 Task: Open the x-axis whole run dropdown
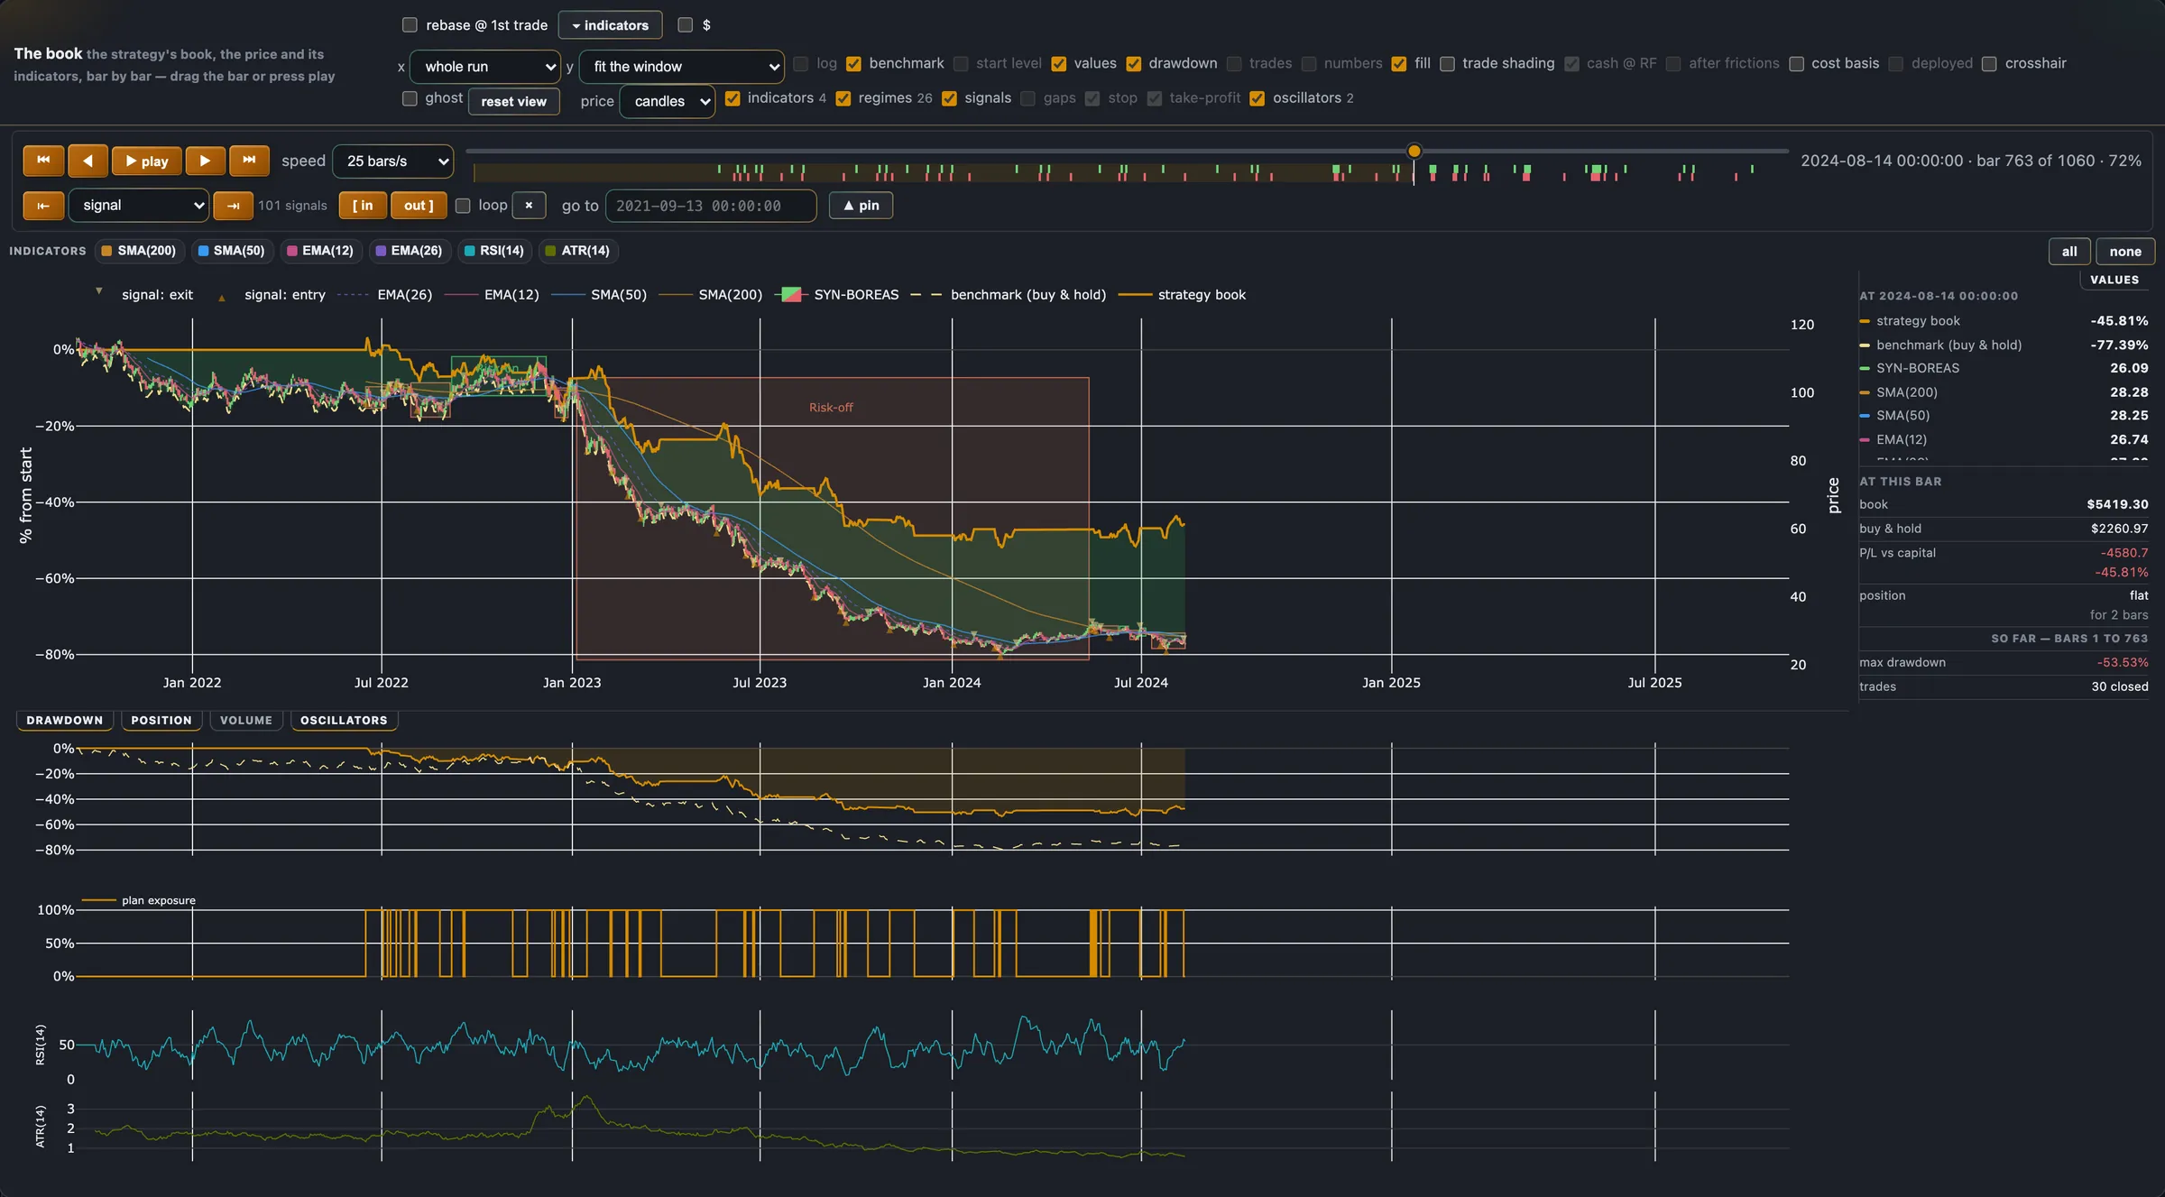coord(485,67)
